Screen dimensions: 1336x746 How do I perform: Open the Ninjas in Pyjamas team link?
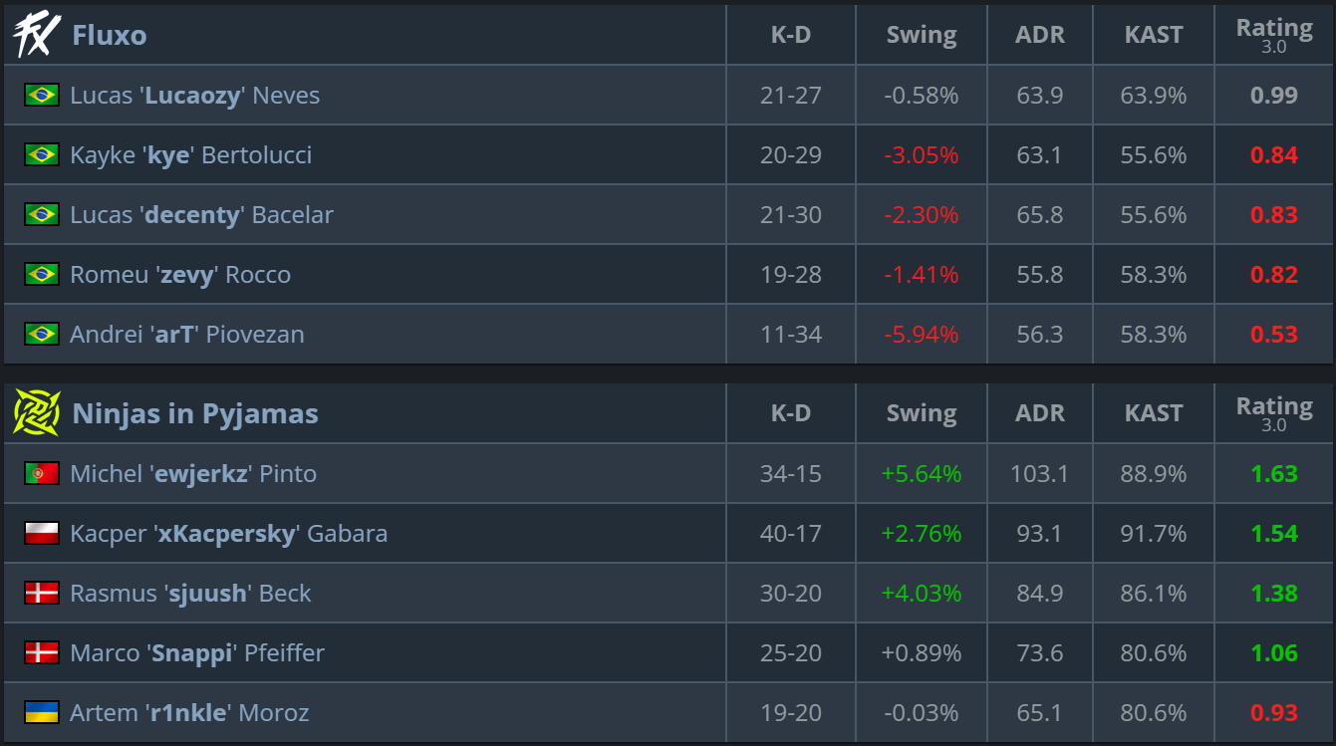click(x=195, y=413)
